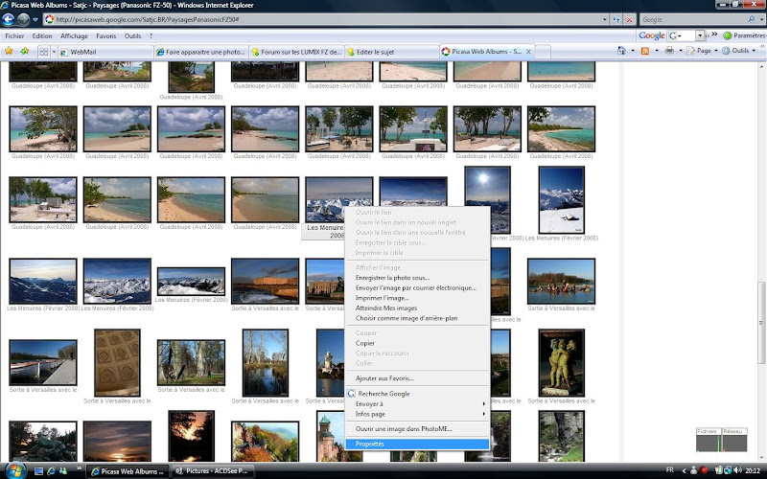Click the Google search box
Image resolution: width=767 pixels, height=479 pixels.
pos(692,19)
